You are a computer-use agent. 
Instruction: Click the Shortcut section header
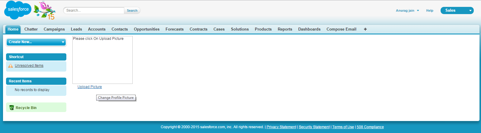point(36,57)
